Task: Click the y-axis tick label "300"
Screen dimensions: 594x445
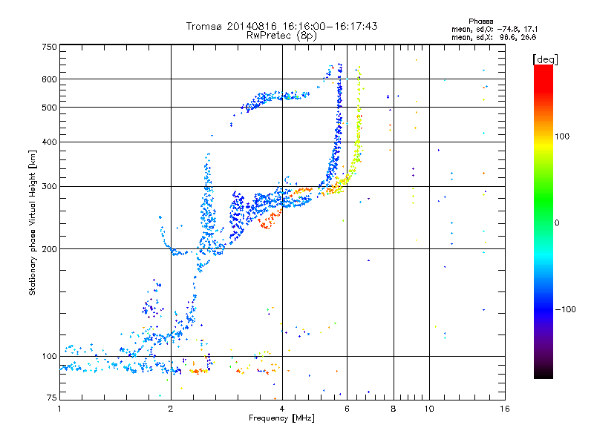Action: [x=49, y=187]
